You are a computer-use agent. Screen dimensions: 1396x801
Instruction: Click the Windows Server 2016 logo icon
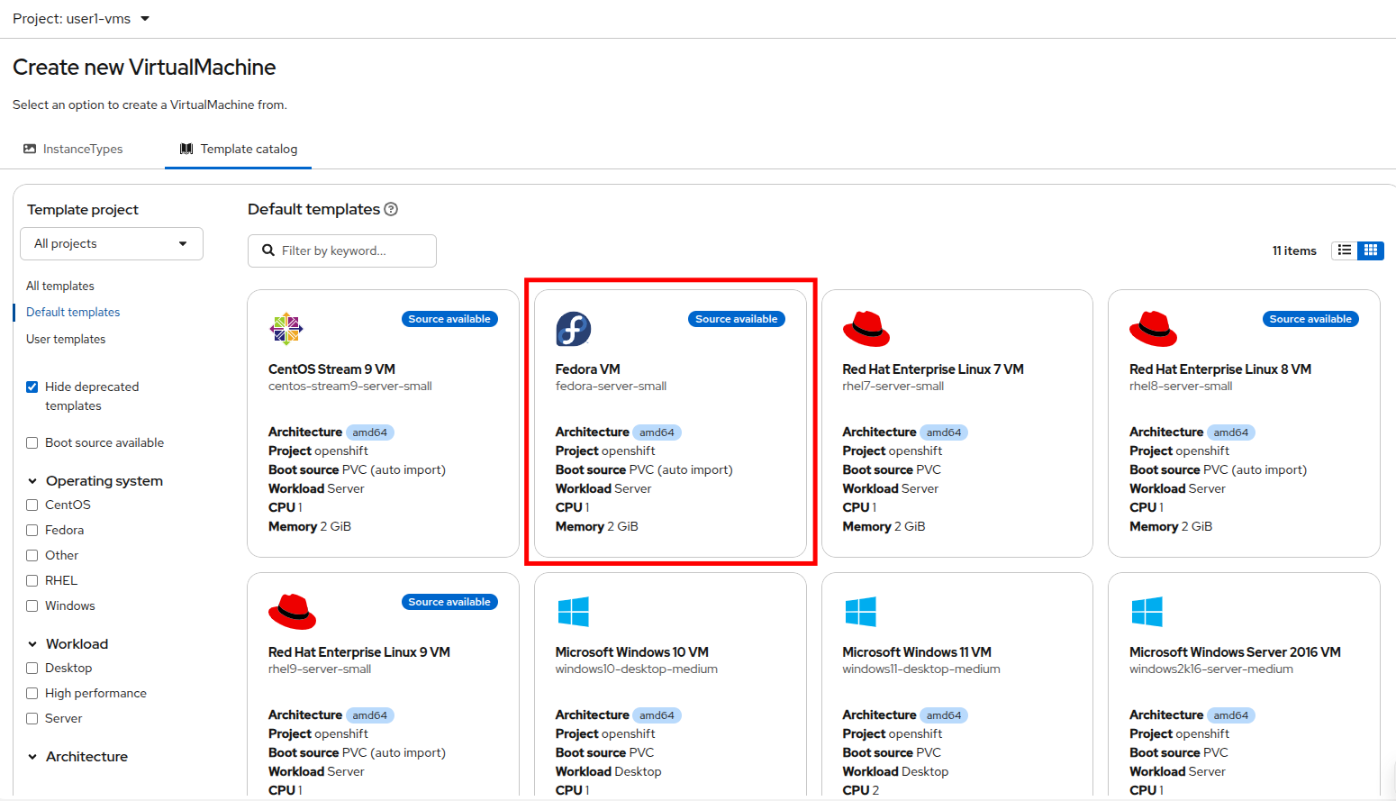(x=1147, y=612)
